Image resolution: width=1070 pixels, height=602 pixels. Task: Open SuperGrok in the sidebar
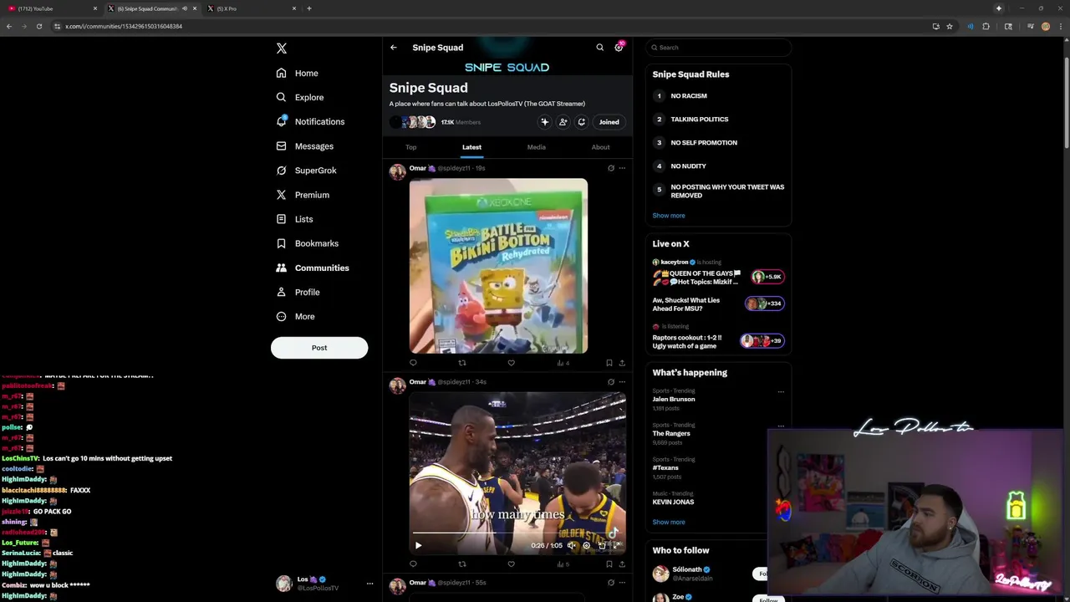(x=306, y=171)
